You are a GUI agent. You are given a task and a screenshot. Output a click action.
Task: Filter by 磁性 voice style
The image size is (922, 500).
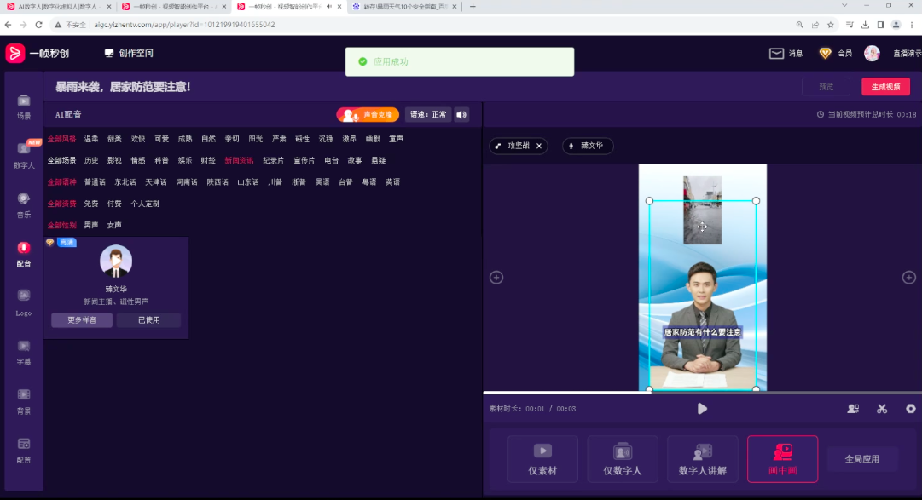302,139
